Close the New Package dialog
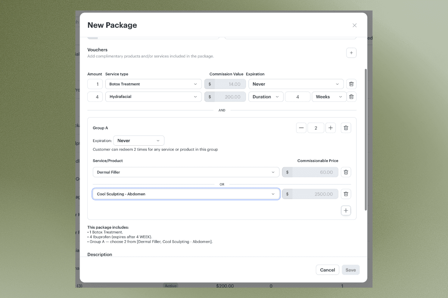 (x=354, y=25)
